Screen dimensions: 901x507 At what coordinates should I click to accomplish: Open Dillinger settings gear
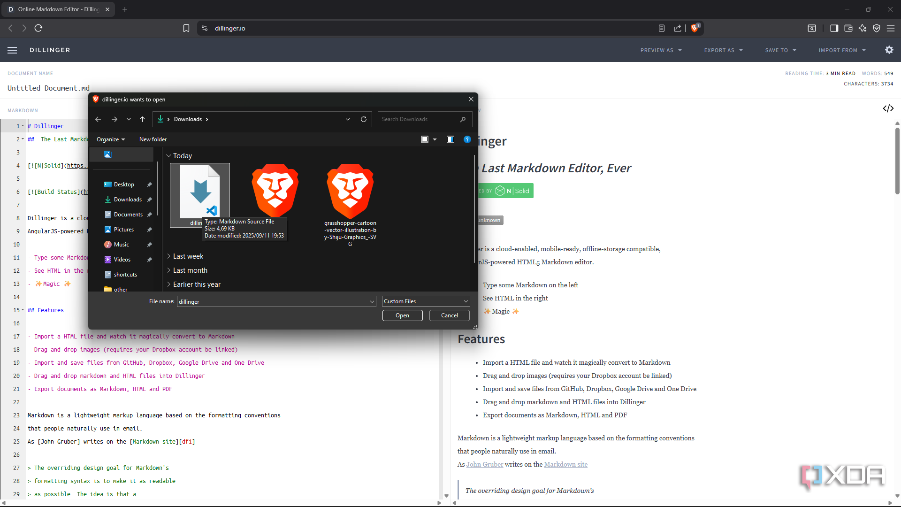889,50
